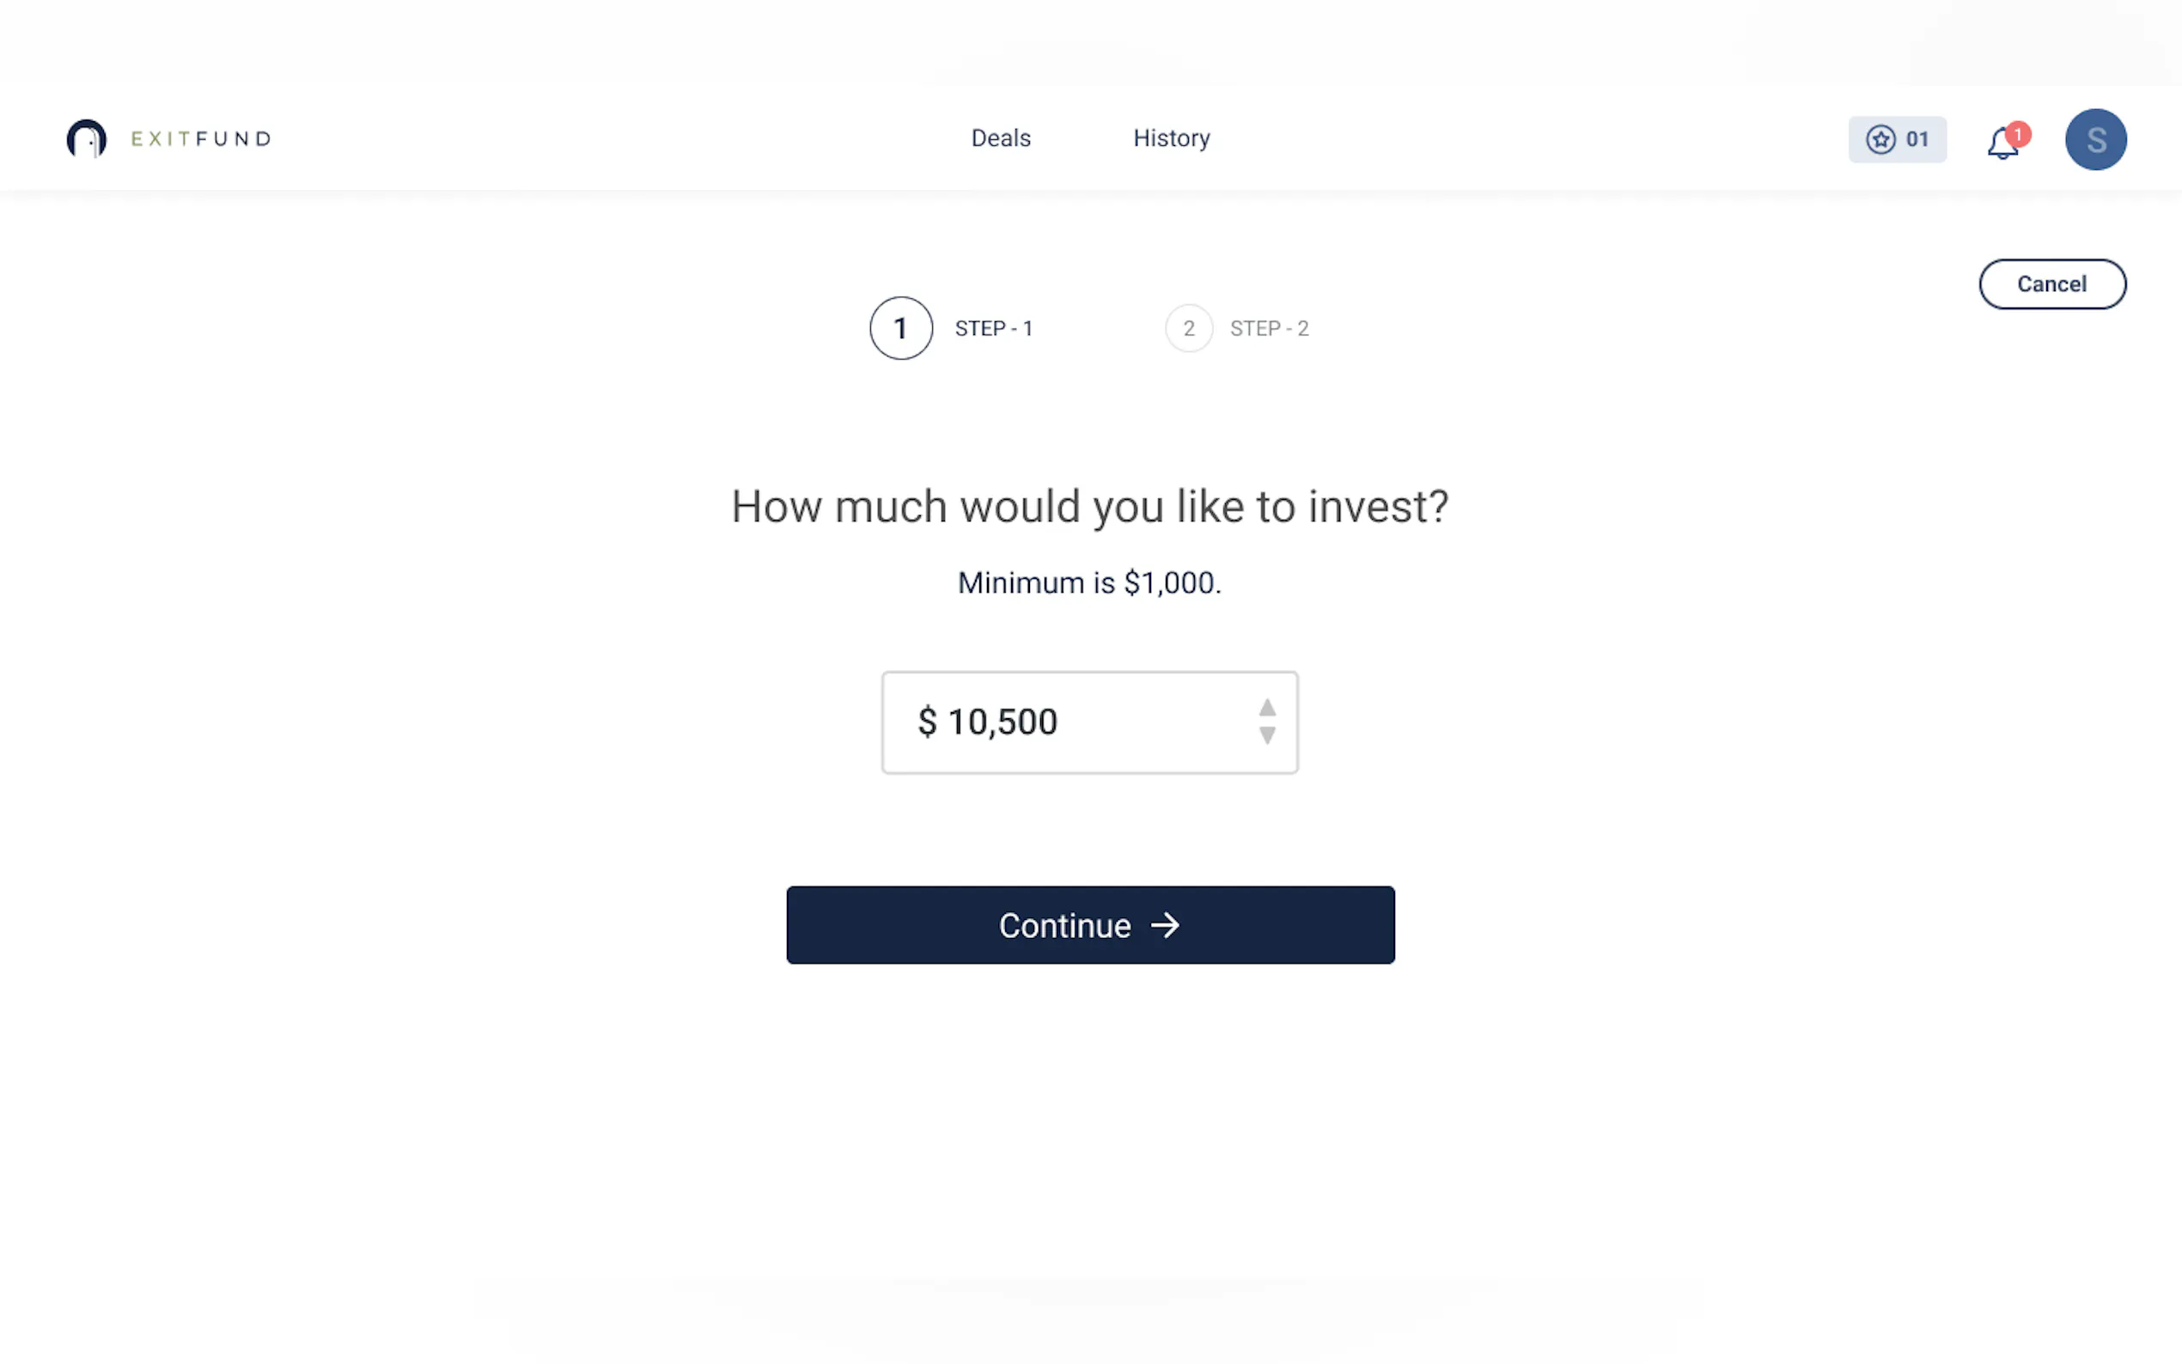Open the profile avatar menu

(2095, 139)
